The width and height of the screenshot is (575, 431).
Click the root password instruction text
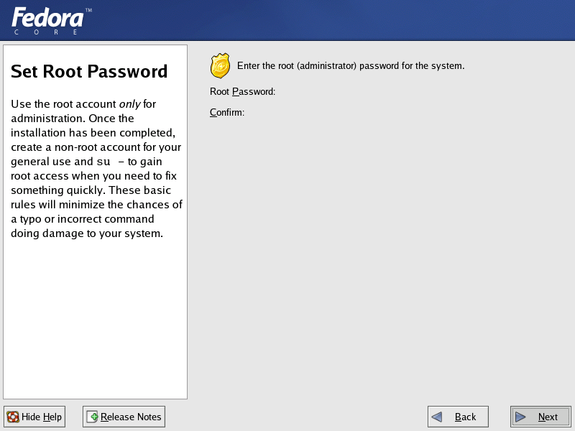coord(351,66)
